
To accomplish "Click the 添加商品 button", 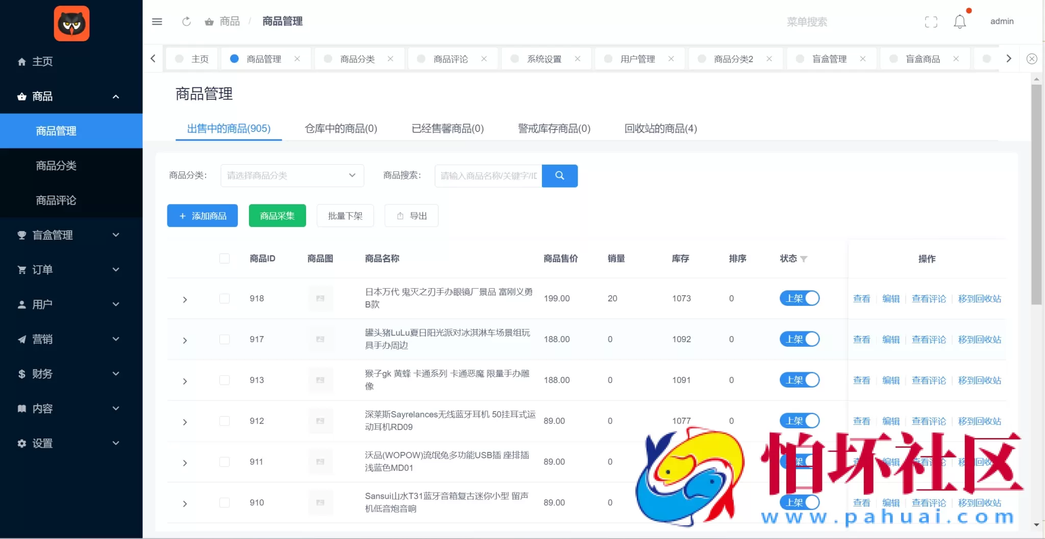I will (x=202, y=215).
